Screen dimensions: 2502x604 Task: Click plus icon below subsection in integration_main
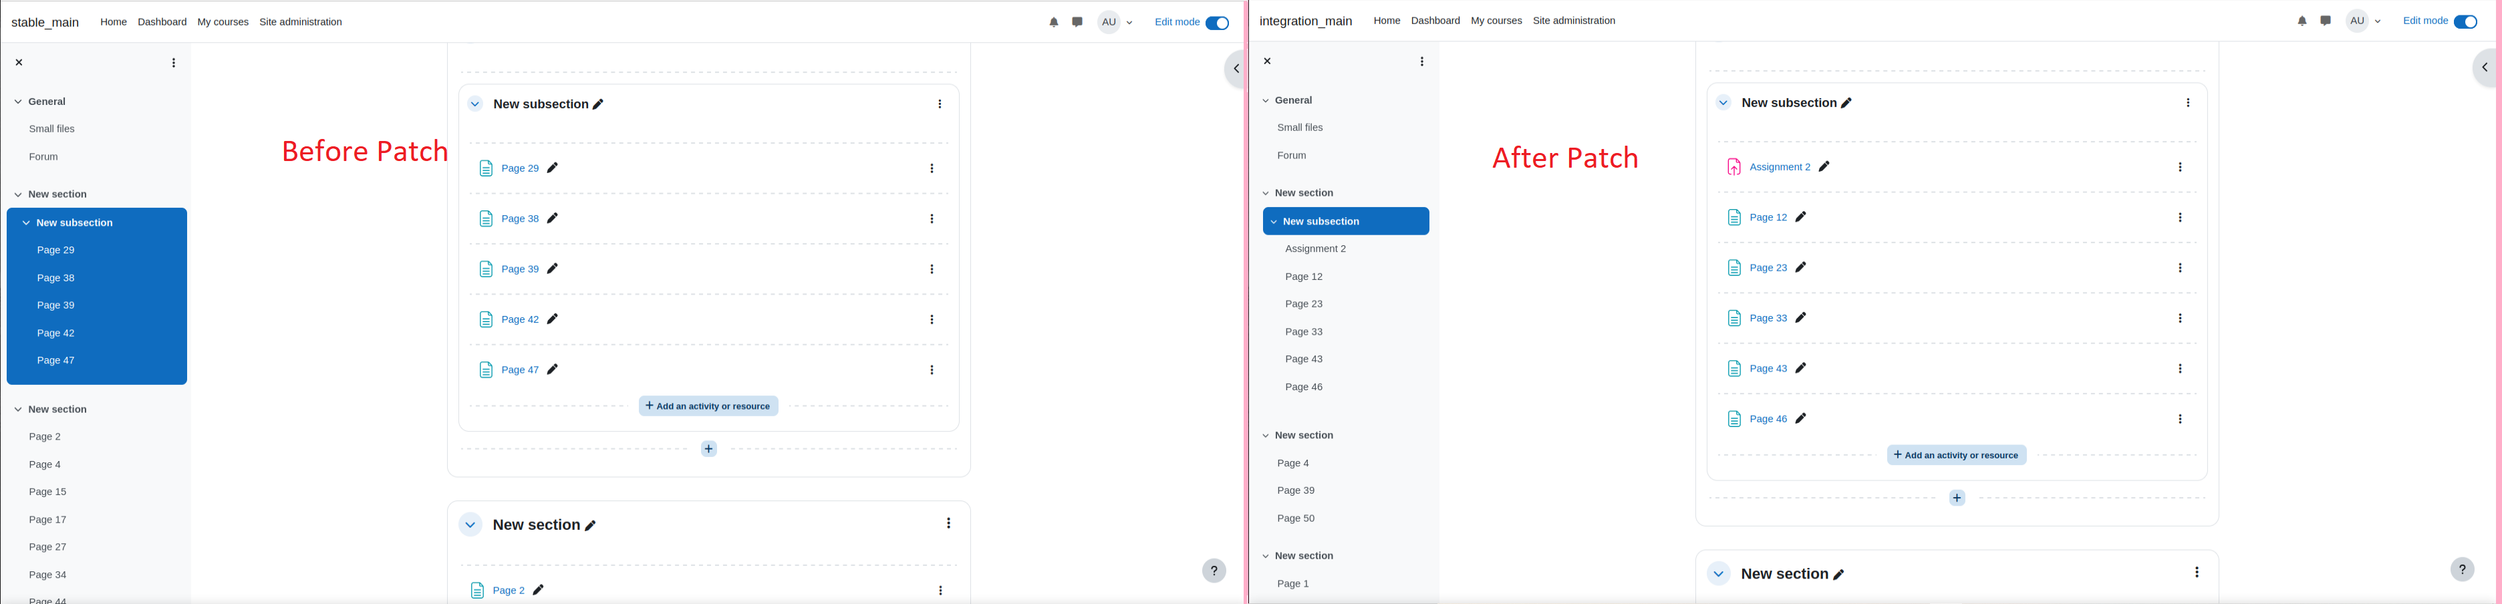pos(1957,498)
